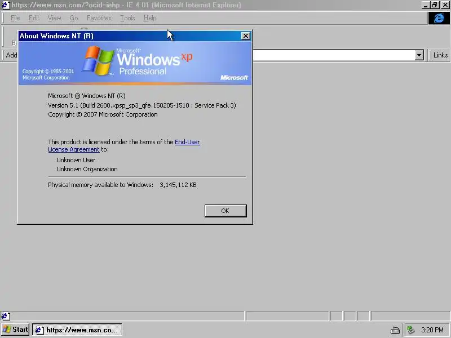Minimize the Internet Explorer window
The height and width of the screenshot is (338, 451).
click(426, 5)
